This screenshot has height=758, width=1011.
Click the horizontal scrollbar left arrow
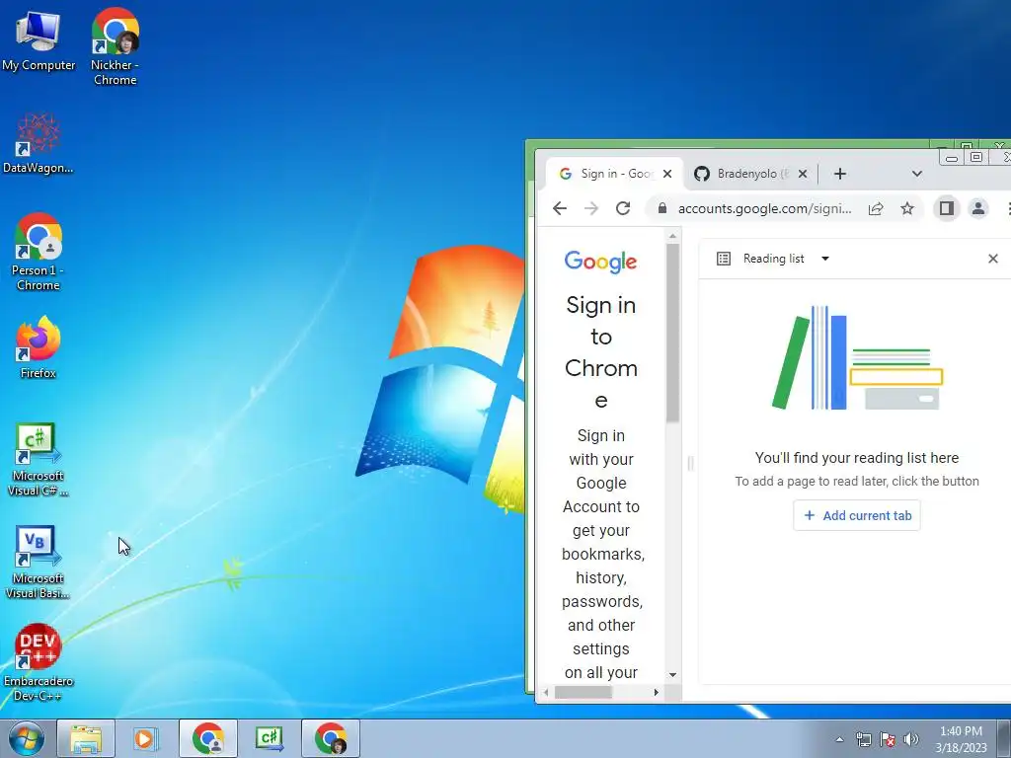(x=546, y=692)
